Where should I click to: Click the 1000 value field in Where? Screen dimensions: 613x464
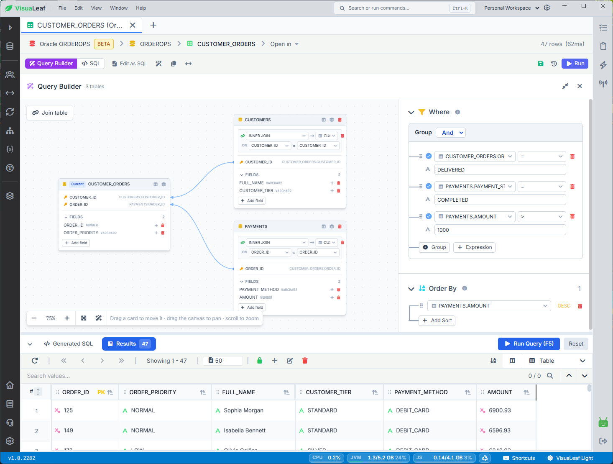500,230
